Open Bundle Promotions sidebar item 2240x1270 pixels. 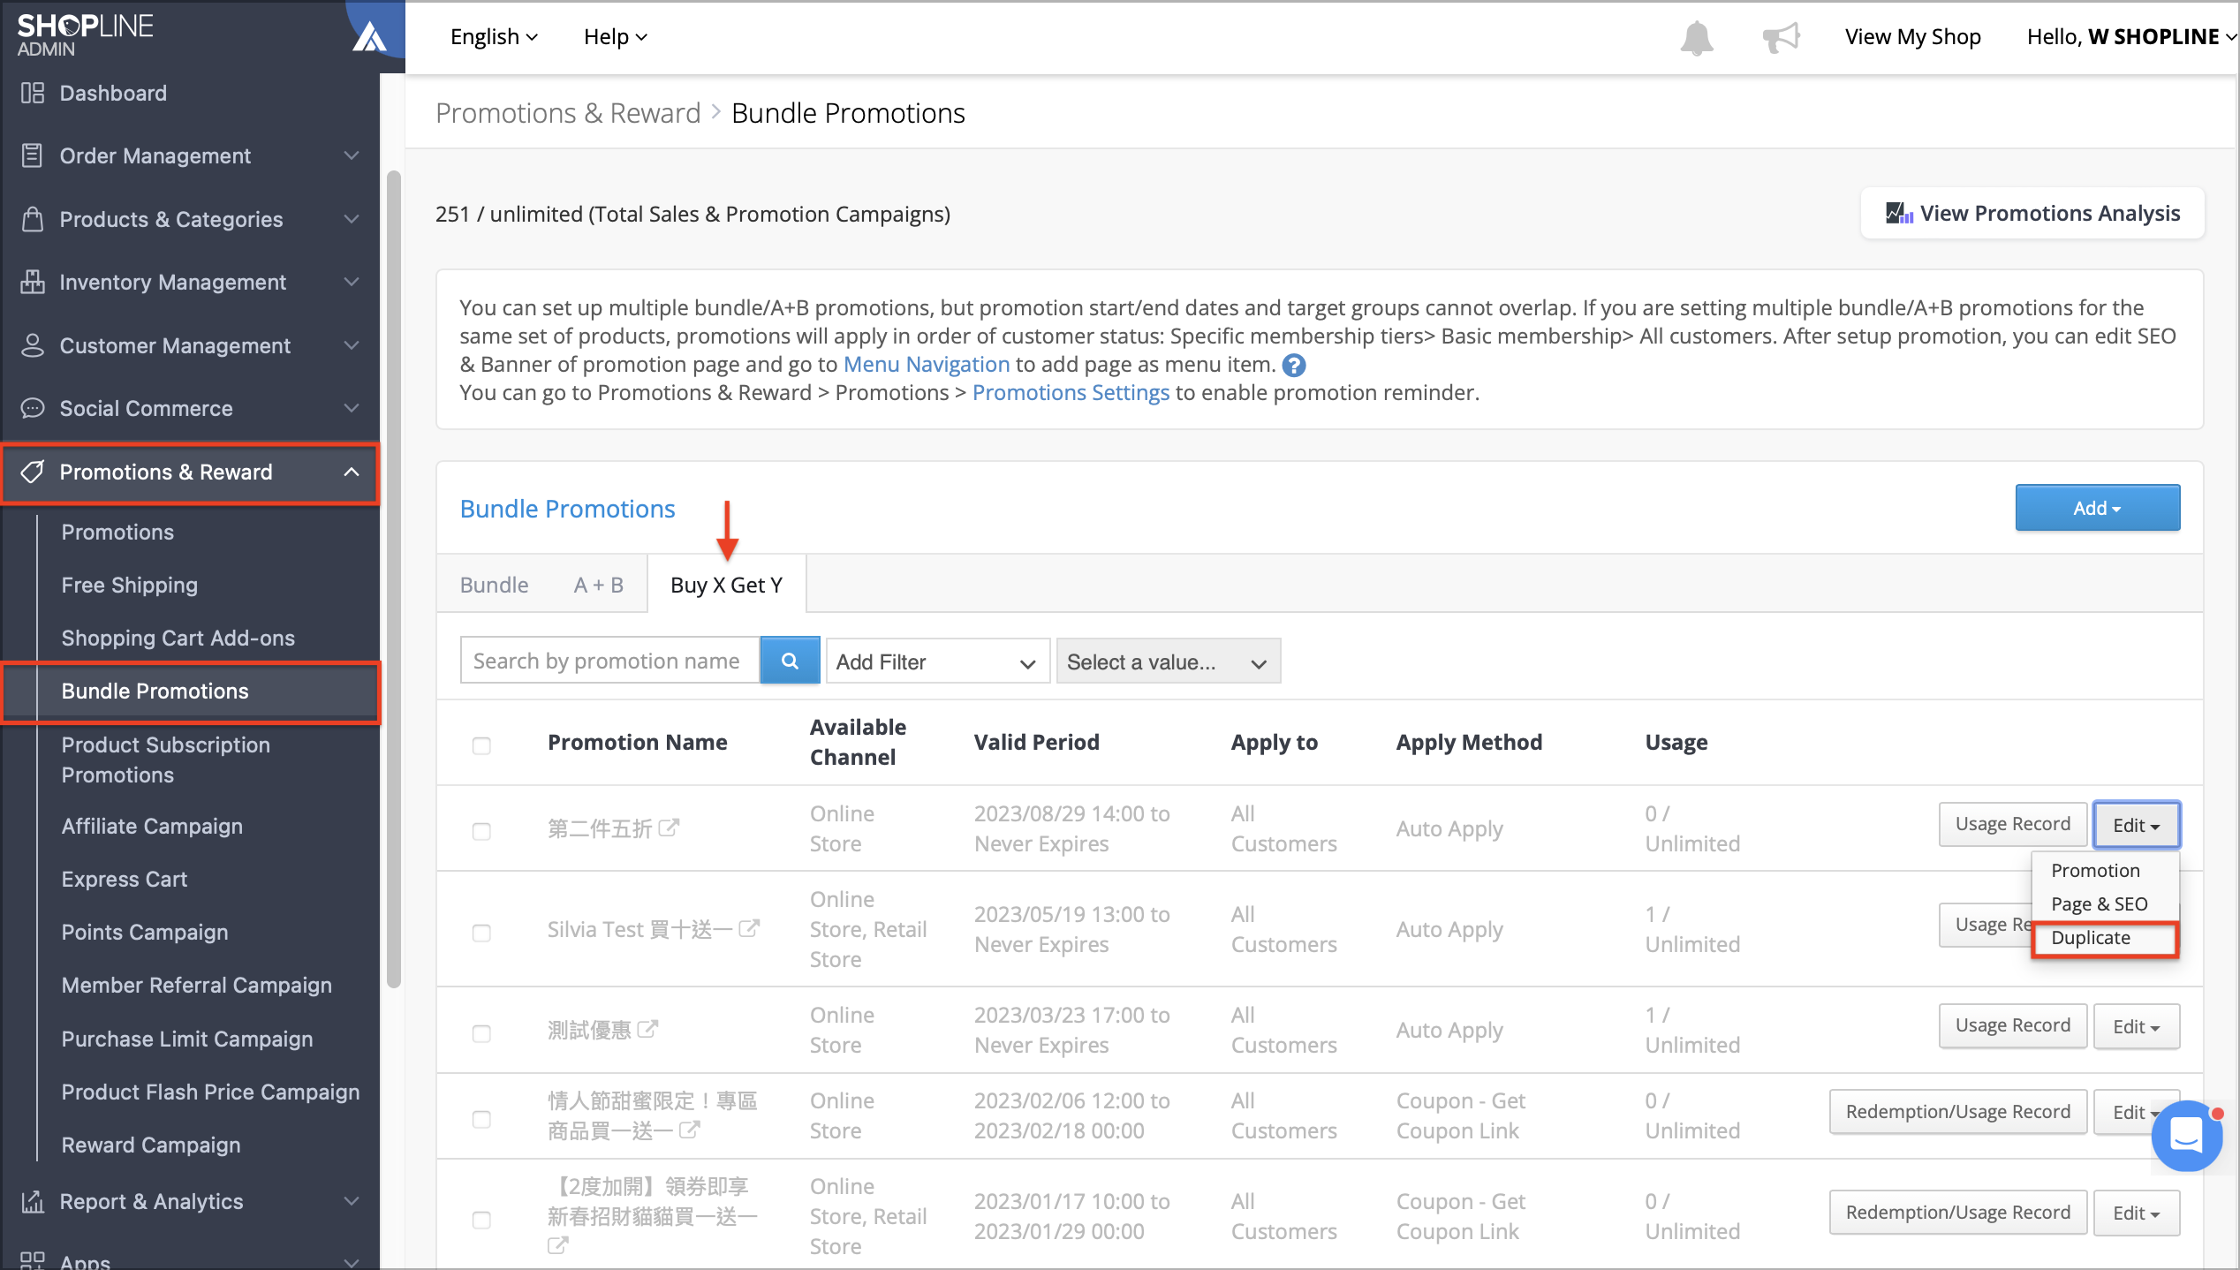pos(191,692)
